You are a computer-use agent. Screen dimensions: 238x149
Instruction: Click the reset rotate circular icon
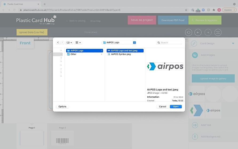coord(189,33)
